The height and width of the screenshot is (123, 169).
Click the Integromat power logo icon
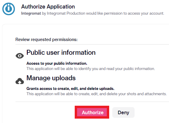point(9,9)
